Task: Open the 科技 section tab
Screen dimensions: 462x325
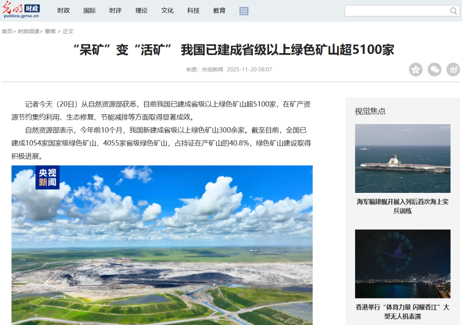Action: (x=193, y=11)
